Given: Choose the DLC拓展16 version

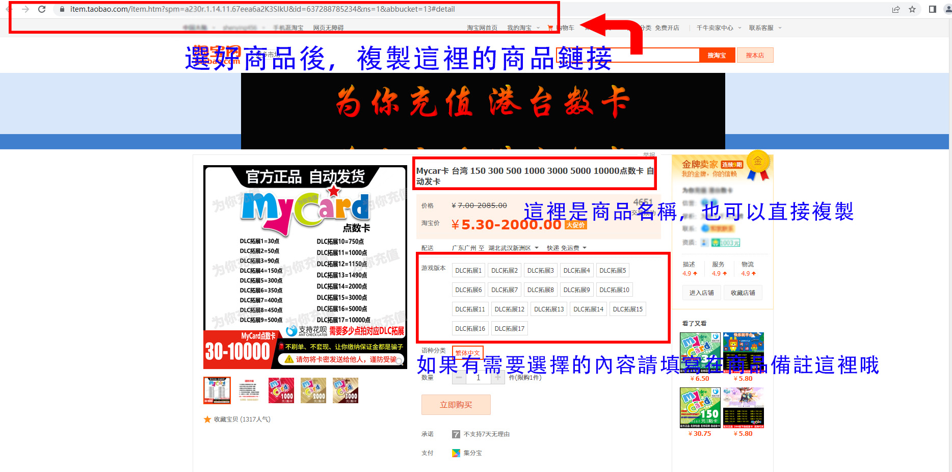Looking at the screenshot, I should tap(470, 329).
